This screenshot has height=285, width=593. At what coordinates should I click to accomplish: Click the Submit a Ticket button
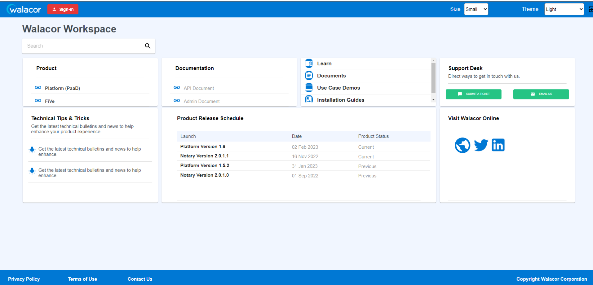point(473,94)
